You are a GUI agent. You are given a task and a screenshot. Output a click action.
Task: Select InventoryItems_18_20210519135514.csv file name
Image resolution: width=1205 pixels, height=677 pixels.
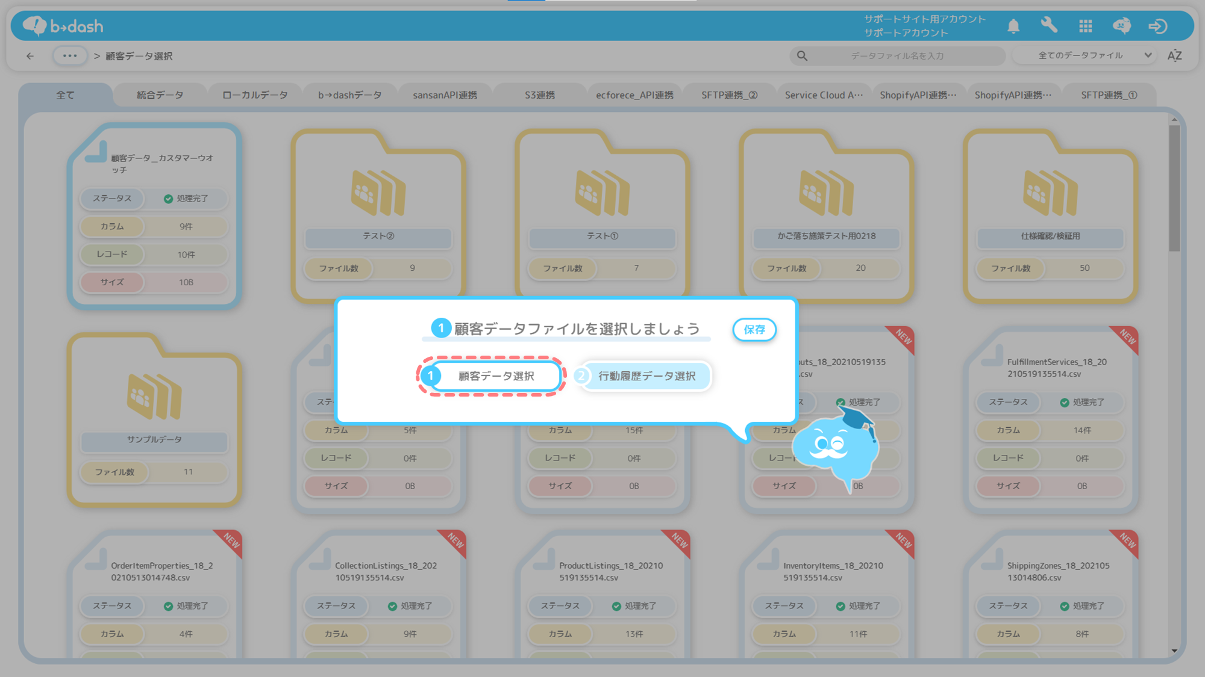pyautogui.click(x=833, y=572)
